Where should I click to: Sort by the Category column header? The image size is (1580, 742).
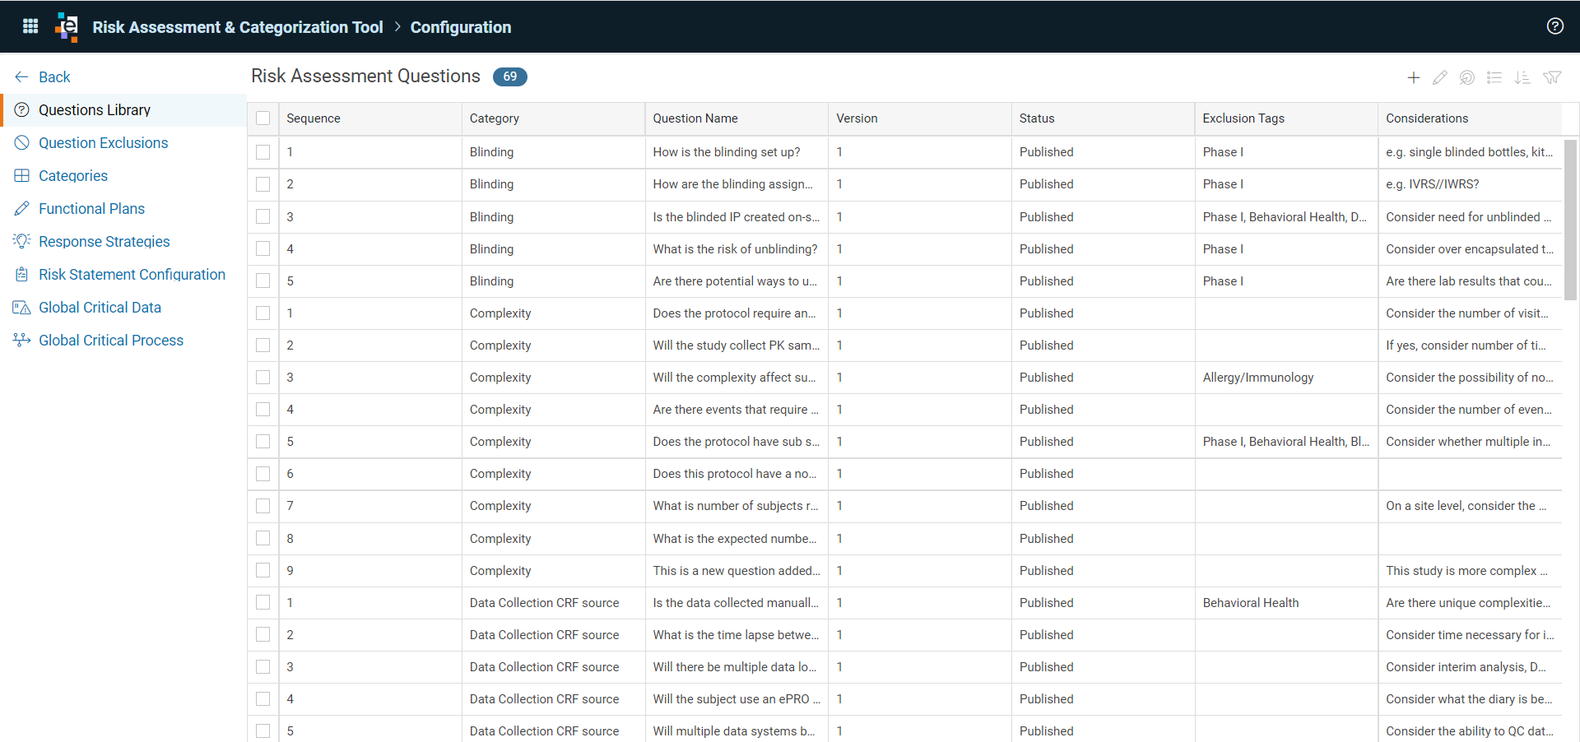[x=494, y=118]
